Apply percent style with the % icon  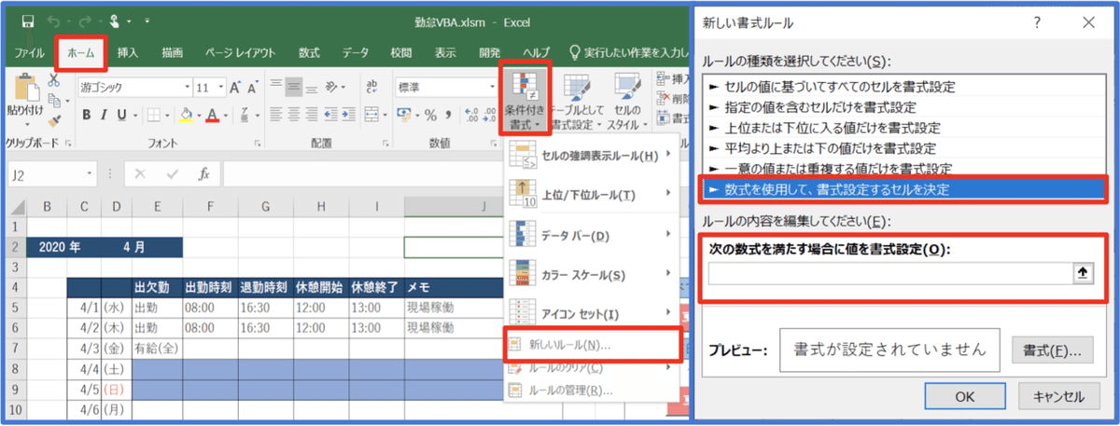(430, 116)
